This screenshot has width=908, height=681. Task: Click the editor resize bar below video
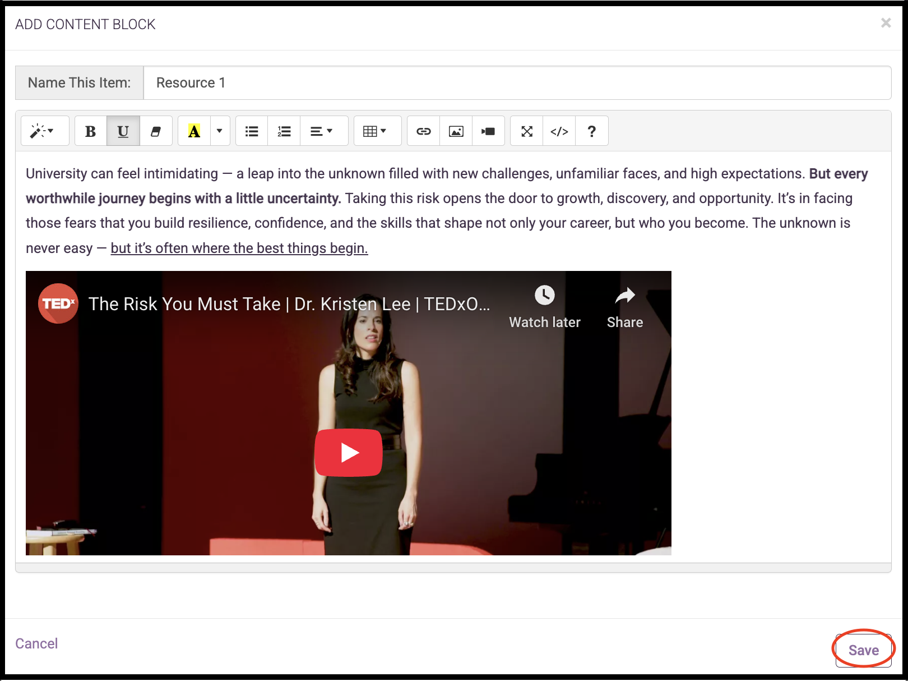453,568
